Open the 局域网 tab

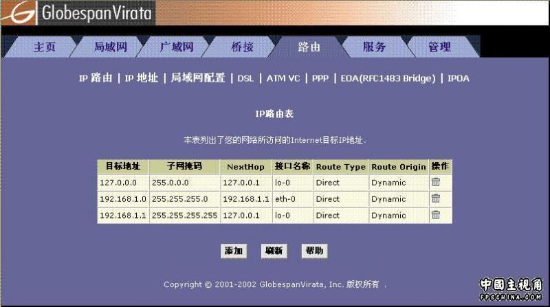click(x=111, y=47)
